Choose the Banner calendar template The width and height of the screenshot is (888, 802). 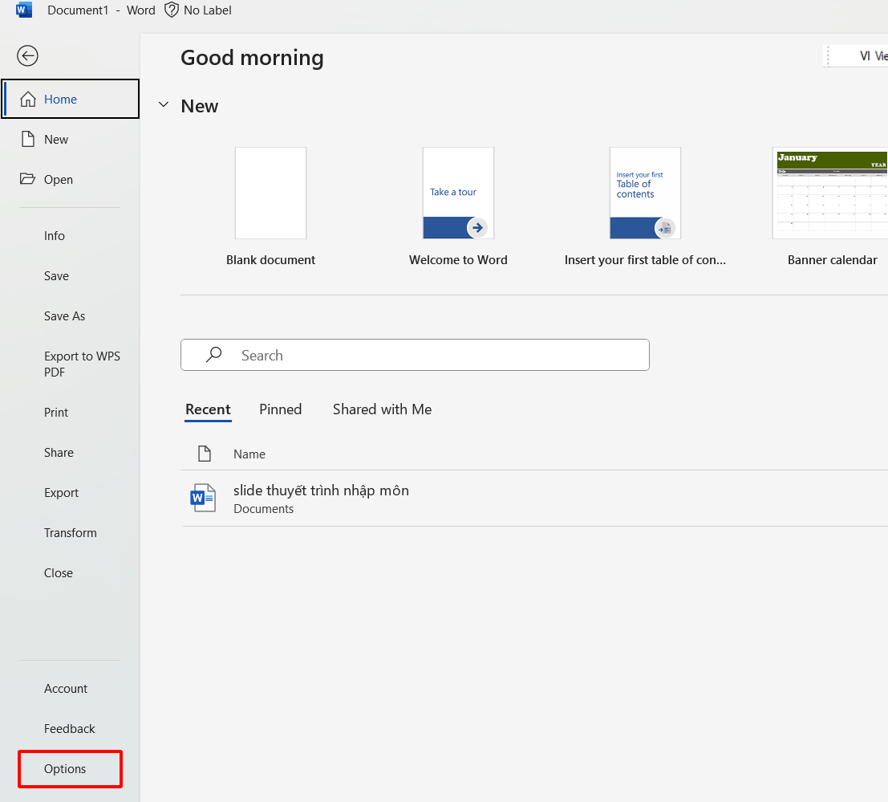tap(831, 193)
